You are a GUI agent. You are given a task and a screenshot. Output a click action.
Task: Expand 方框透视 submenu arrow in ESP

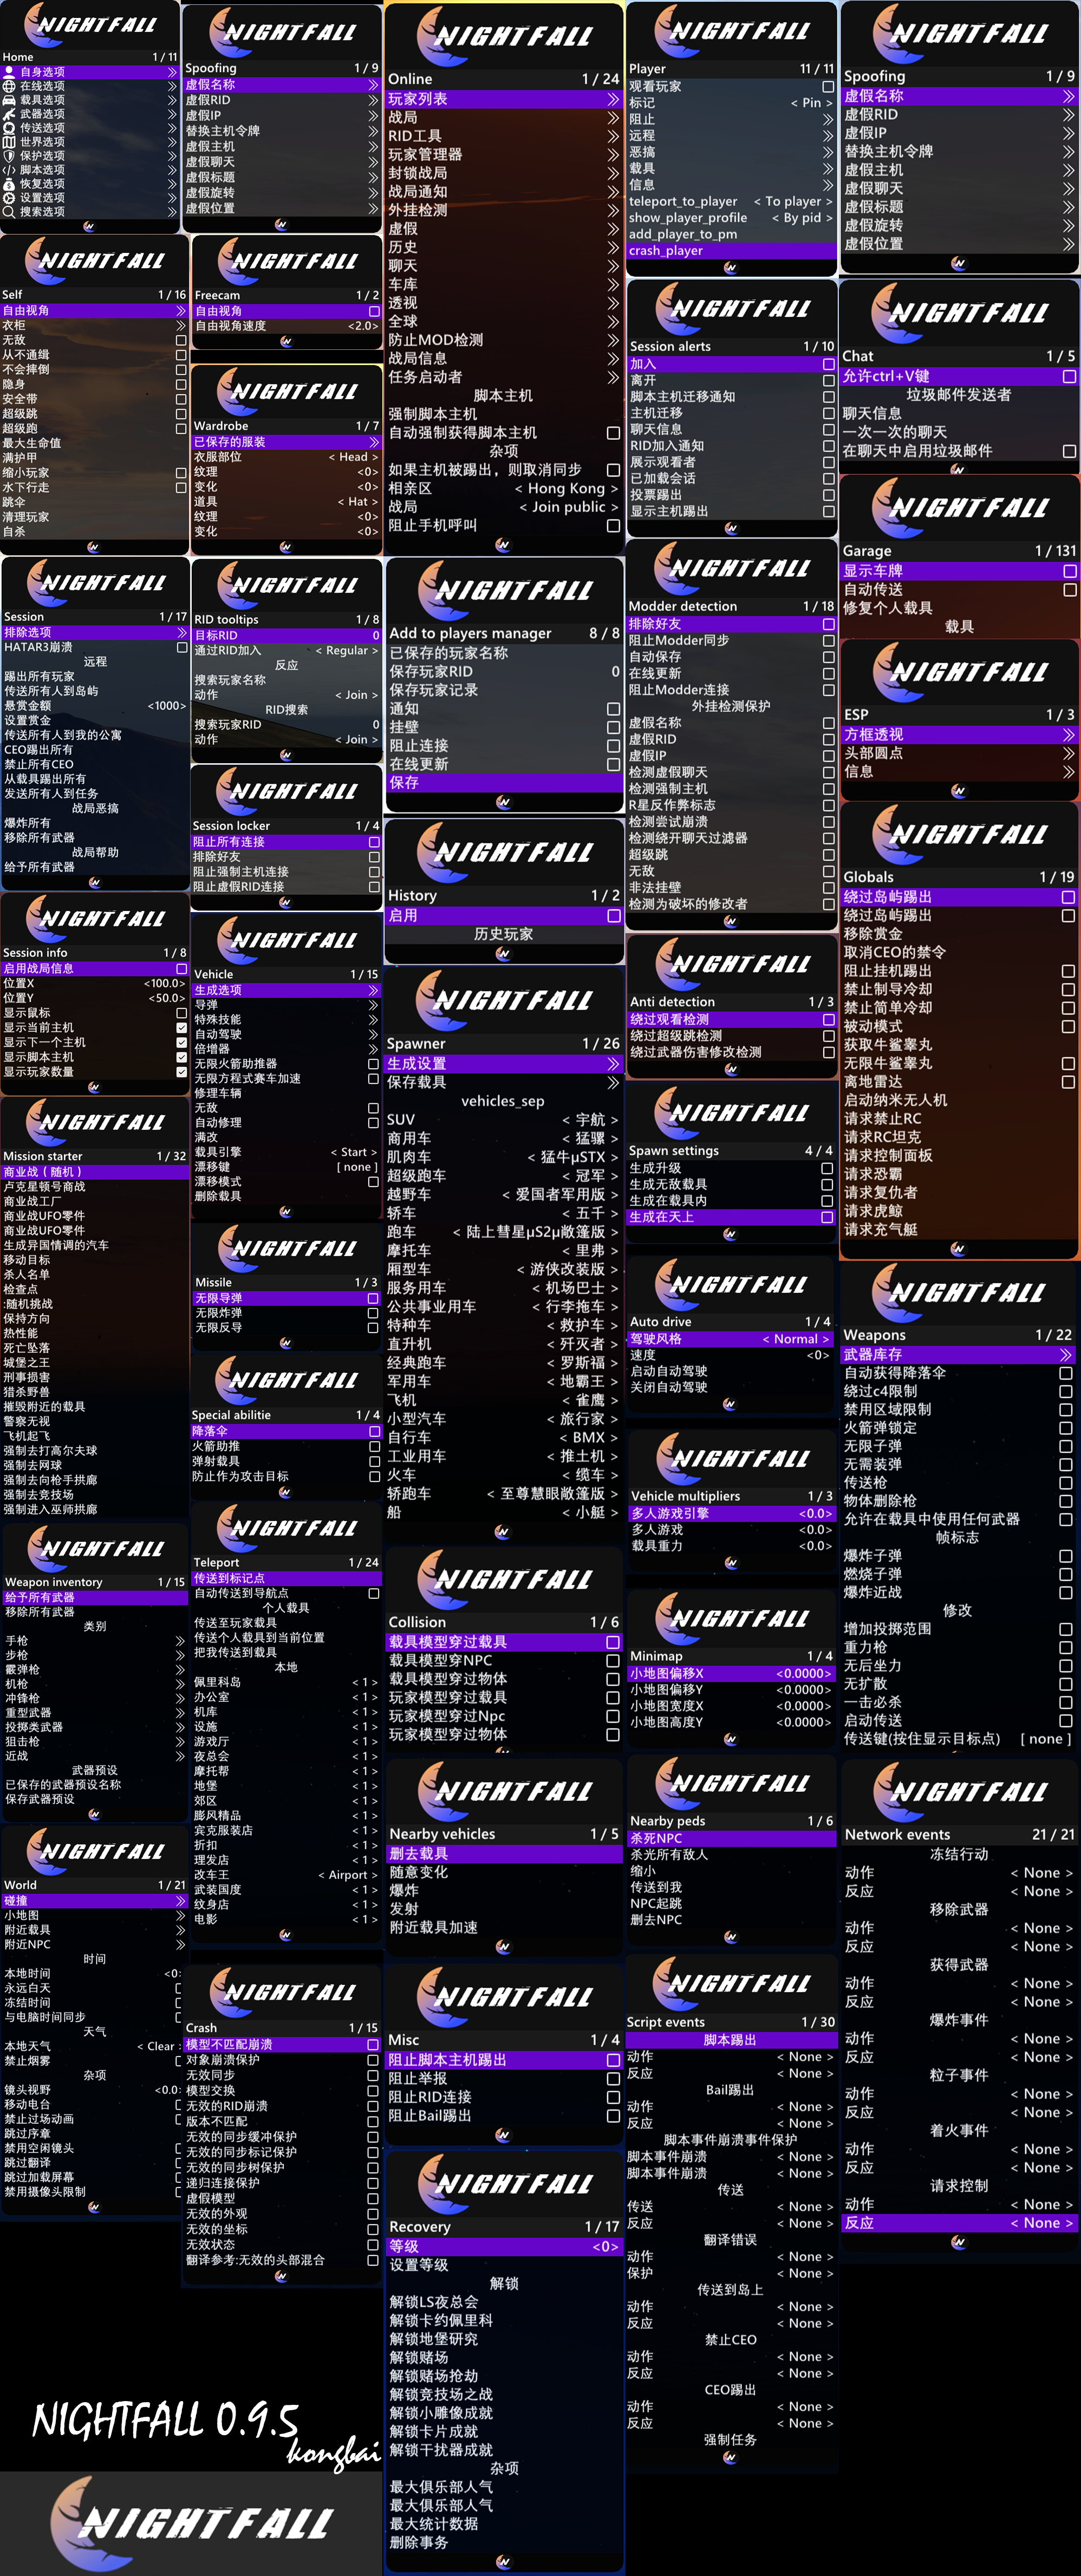coord(1068,735)
